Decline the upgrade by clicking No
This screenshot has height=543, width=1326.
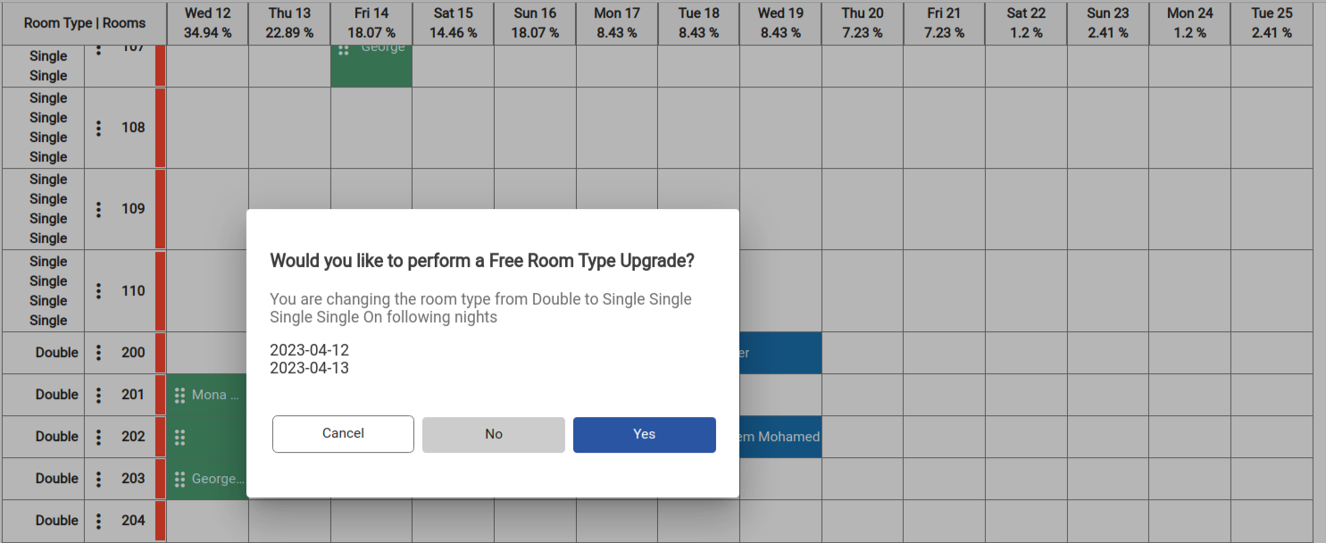pos(493,435)
